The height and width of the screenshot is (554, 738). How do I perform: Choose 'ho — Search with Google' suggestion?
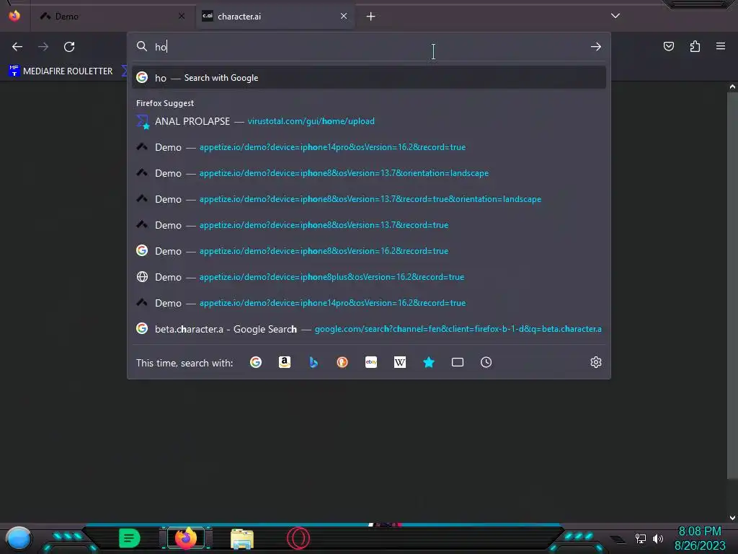tap(369, 78)
